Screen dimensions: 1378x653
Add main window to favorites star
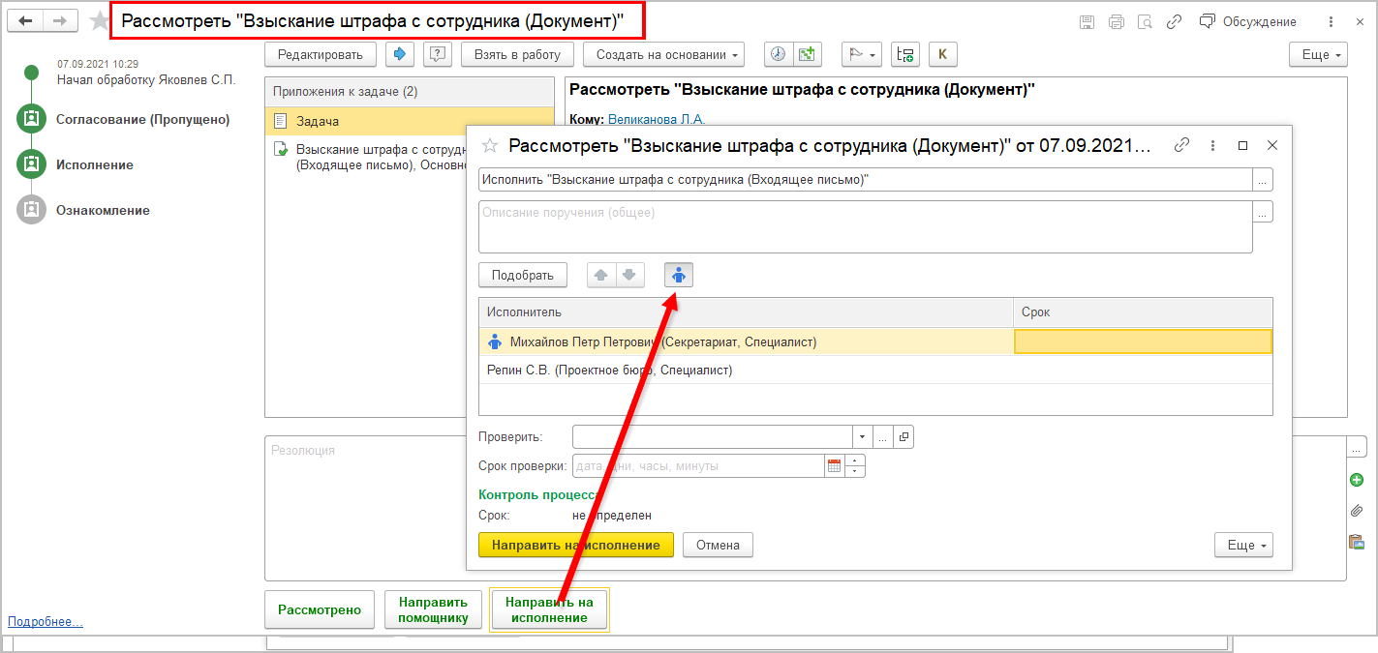coord(99,20)
